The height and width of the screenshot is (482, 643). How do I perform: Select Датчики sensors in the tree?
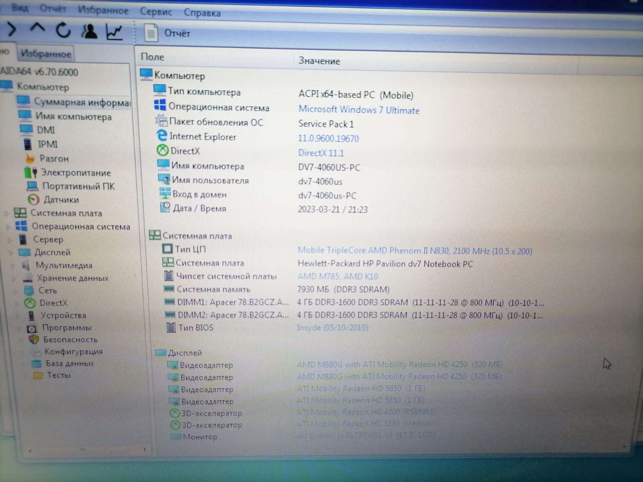(61, 200)
